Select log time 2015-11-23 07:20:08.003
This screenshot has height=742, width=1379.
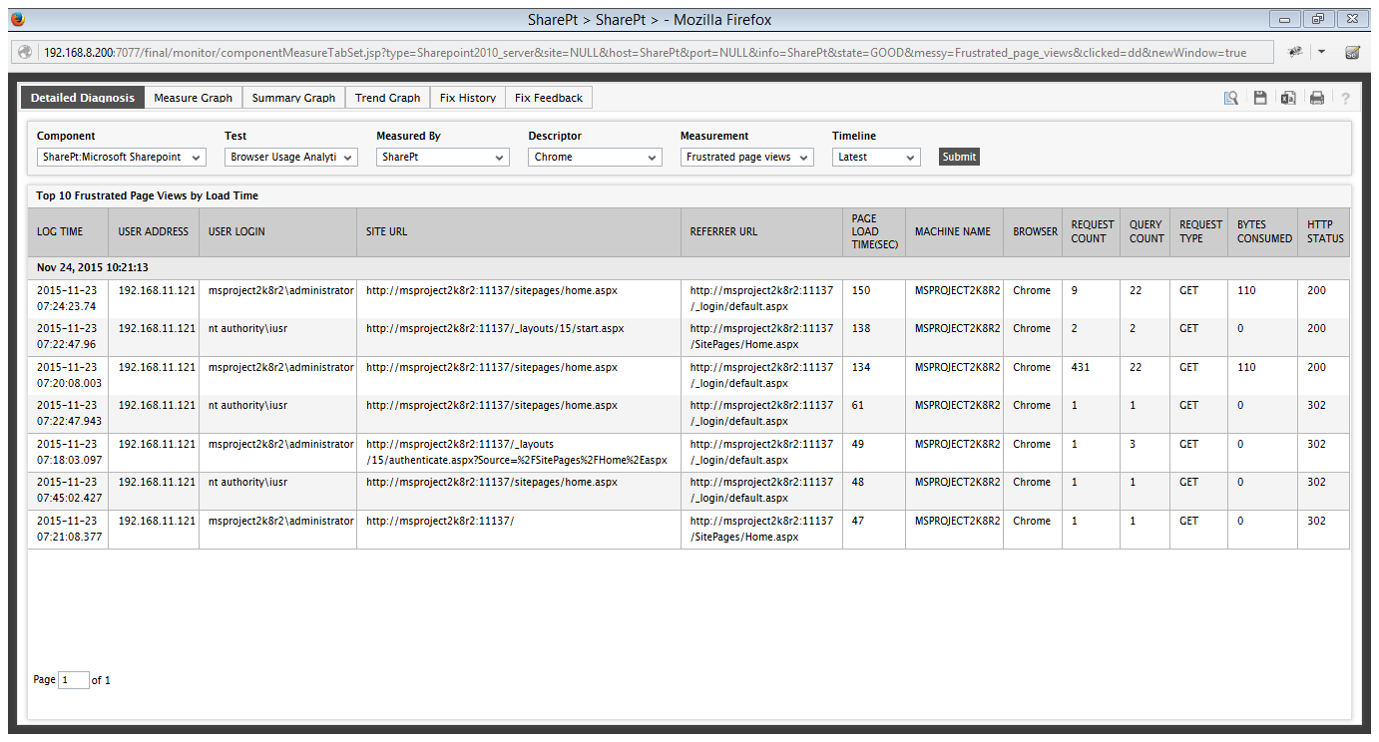pos(70,375)
